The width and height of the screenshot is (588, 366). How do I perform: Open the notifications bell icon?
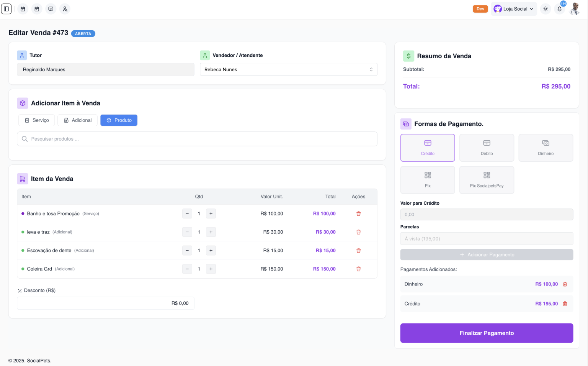tap(559, 9)
